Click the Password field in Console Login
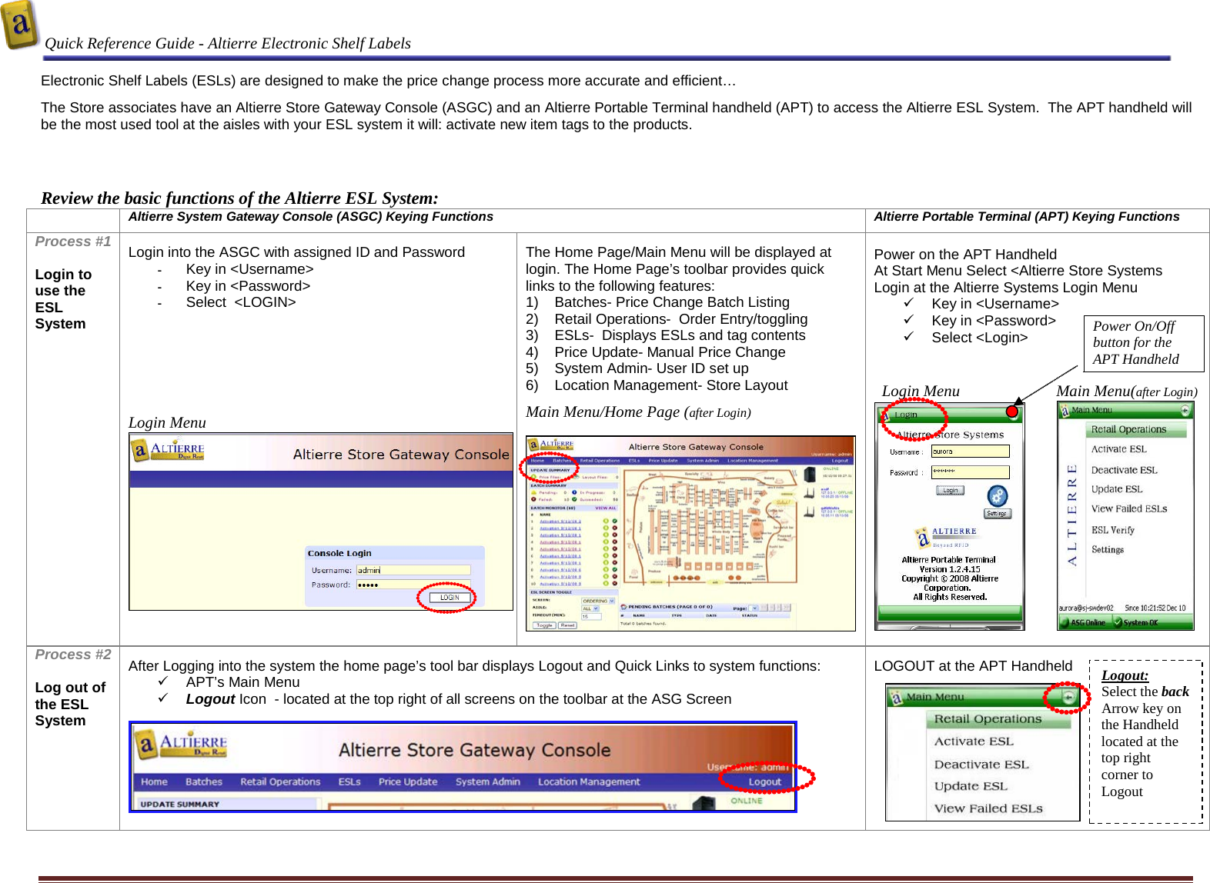 point(413,585)
